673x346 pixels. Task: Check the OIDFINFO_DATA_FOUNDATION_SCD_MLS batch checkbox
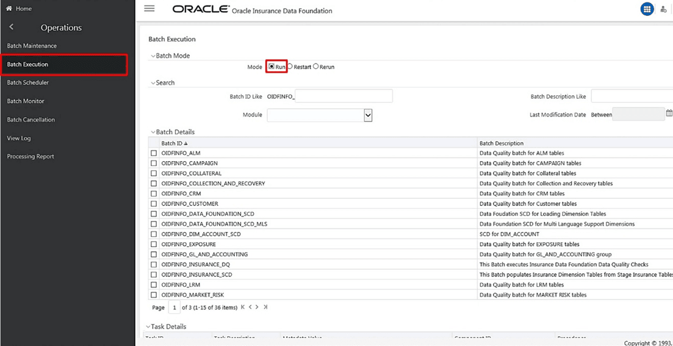pos(154,224)
